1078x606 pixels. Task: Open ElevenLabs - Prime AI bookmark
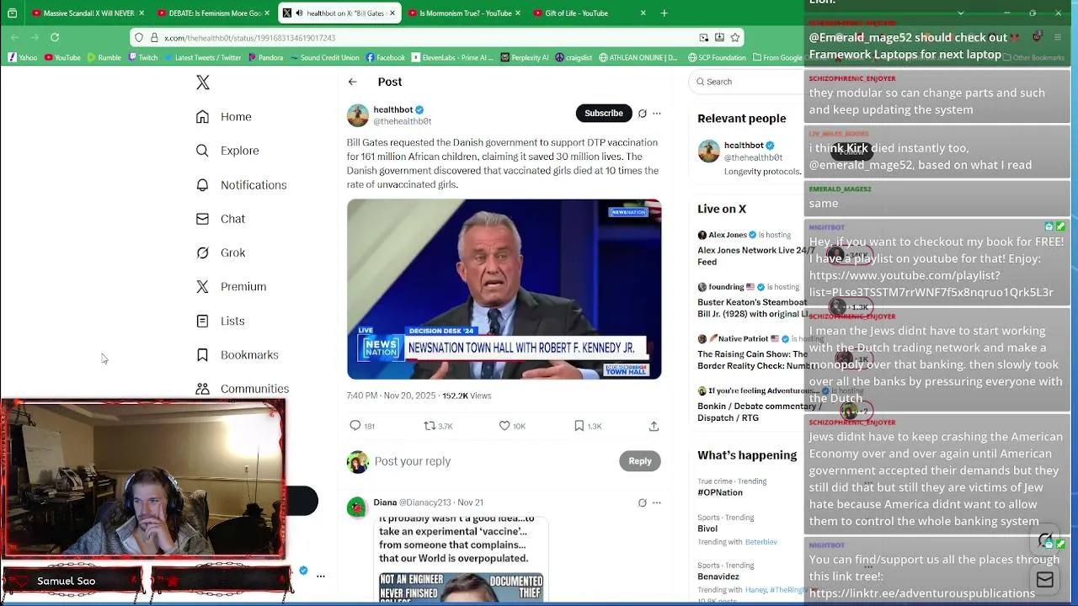(x=453, y=58)
